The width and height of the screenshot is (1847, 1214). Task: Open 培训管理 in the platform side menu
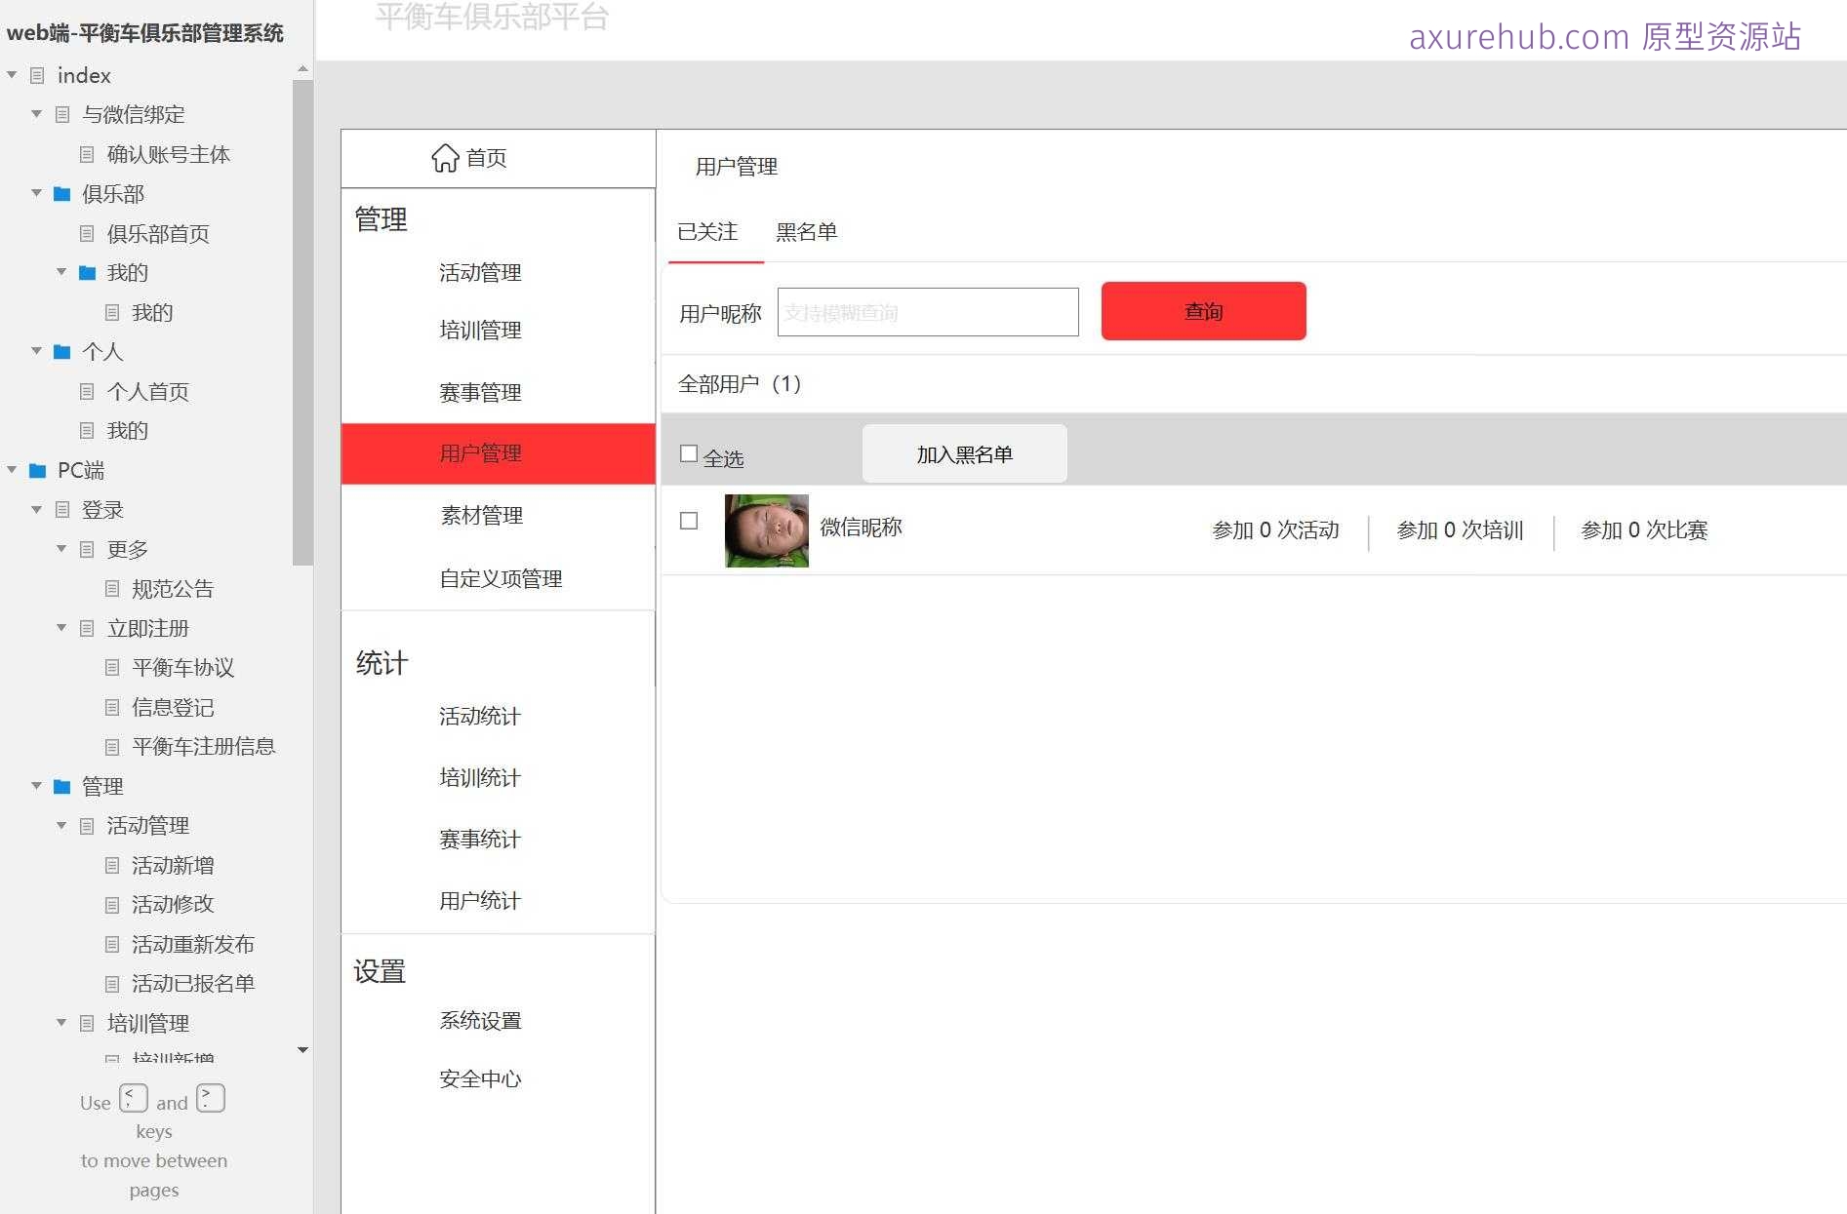[x=480, y=331]
